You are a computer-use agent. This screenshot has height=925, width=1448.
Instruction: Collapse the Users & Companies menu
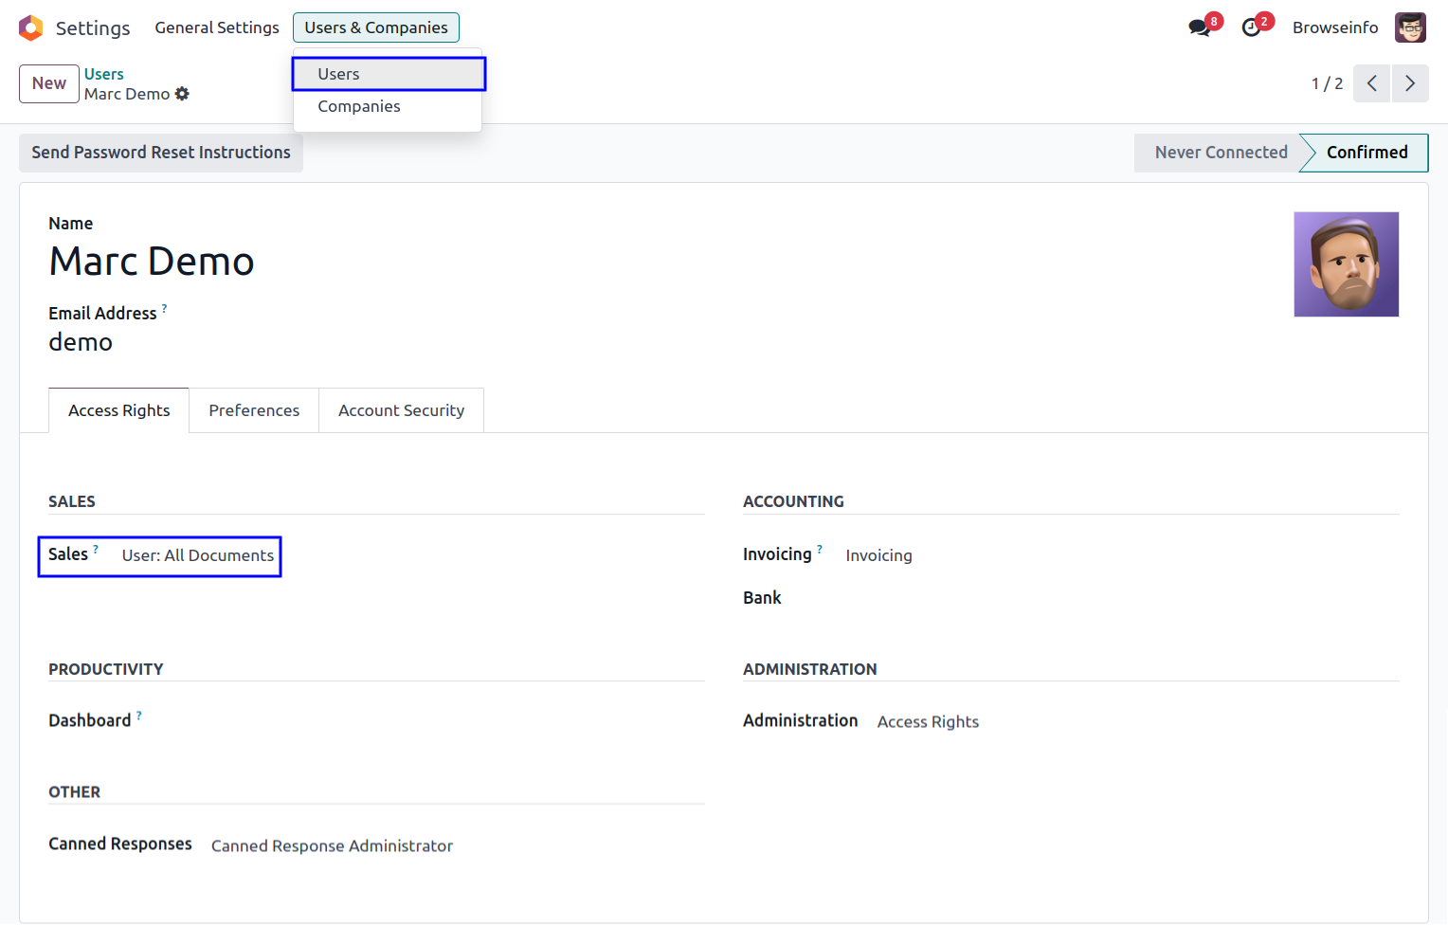coord(375,27)
